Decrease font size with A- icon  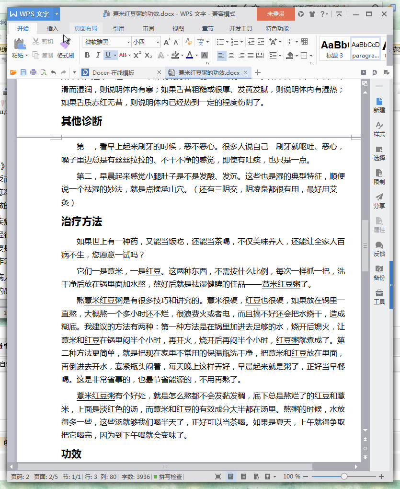click(x=177, y=42)
